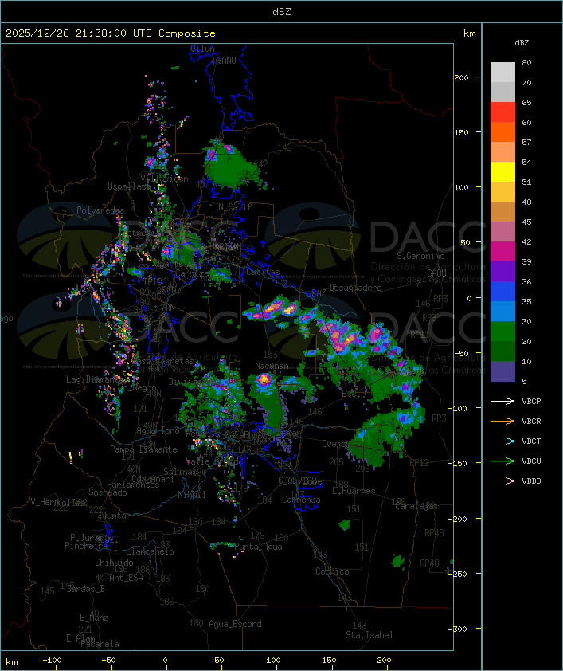
Task: Click the 'Agua_Escond' map label
Action: coord(235,624)
